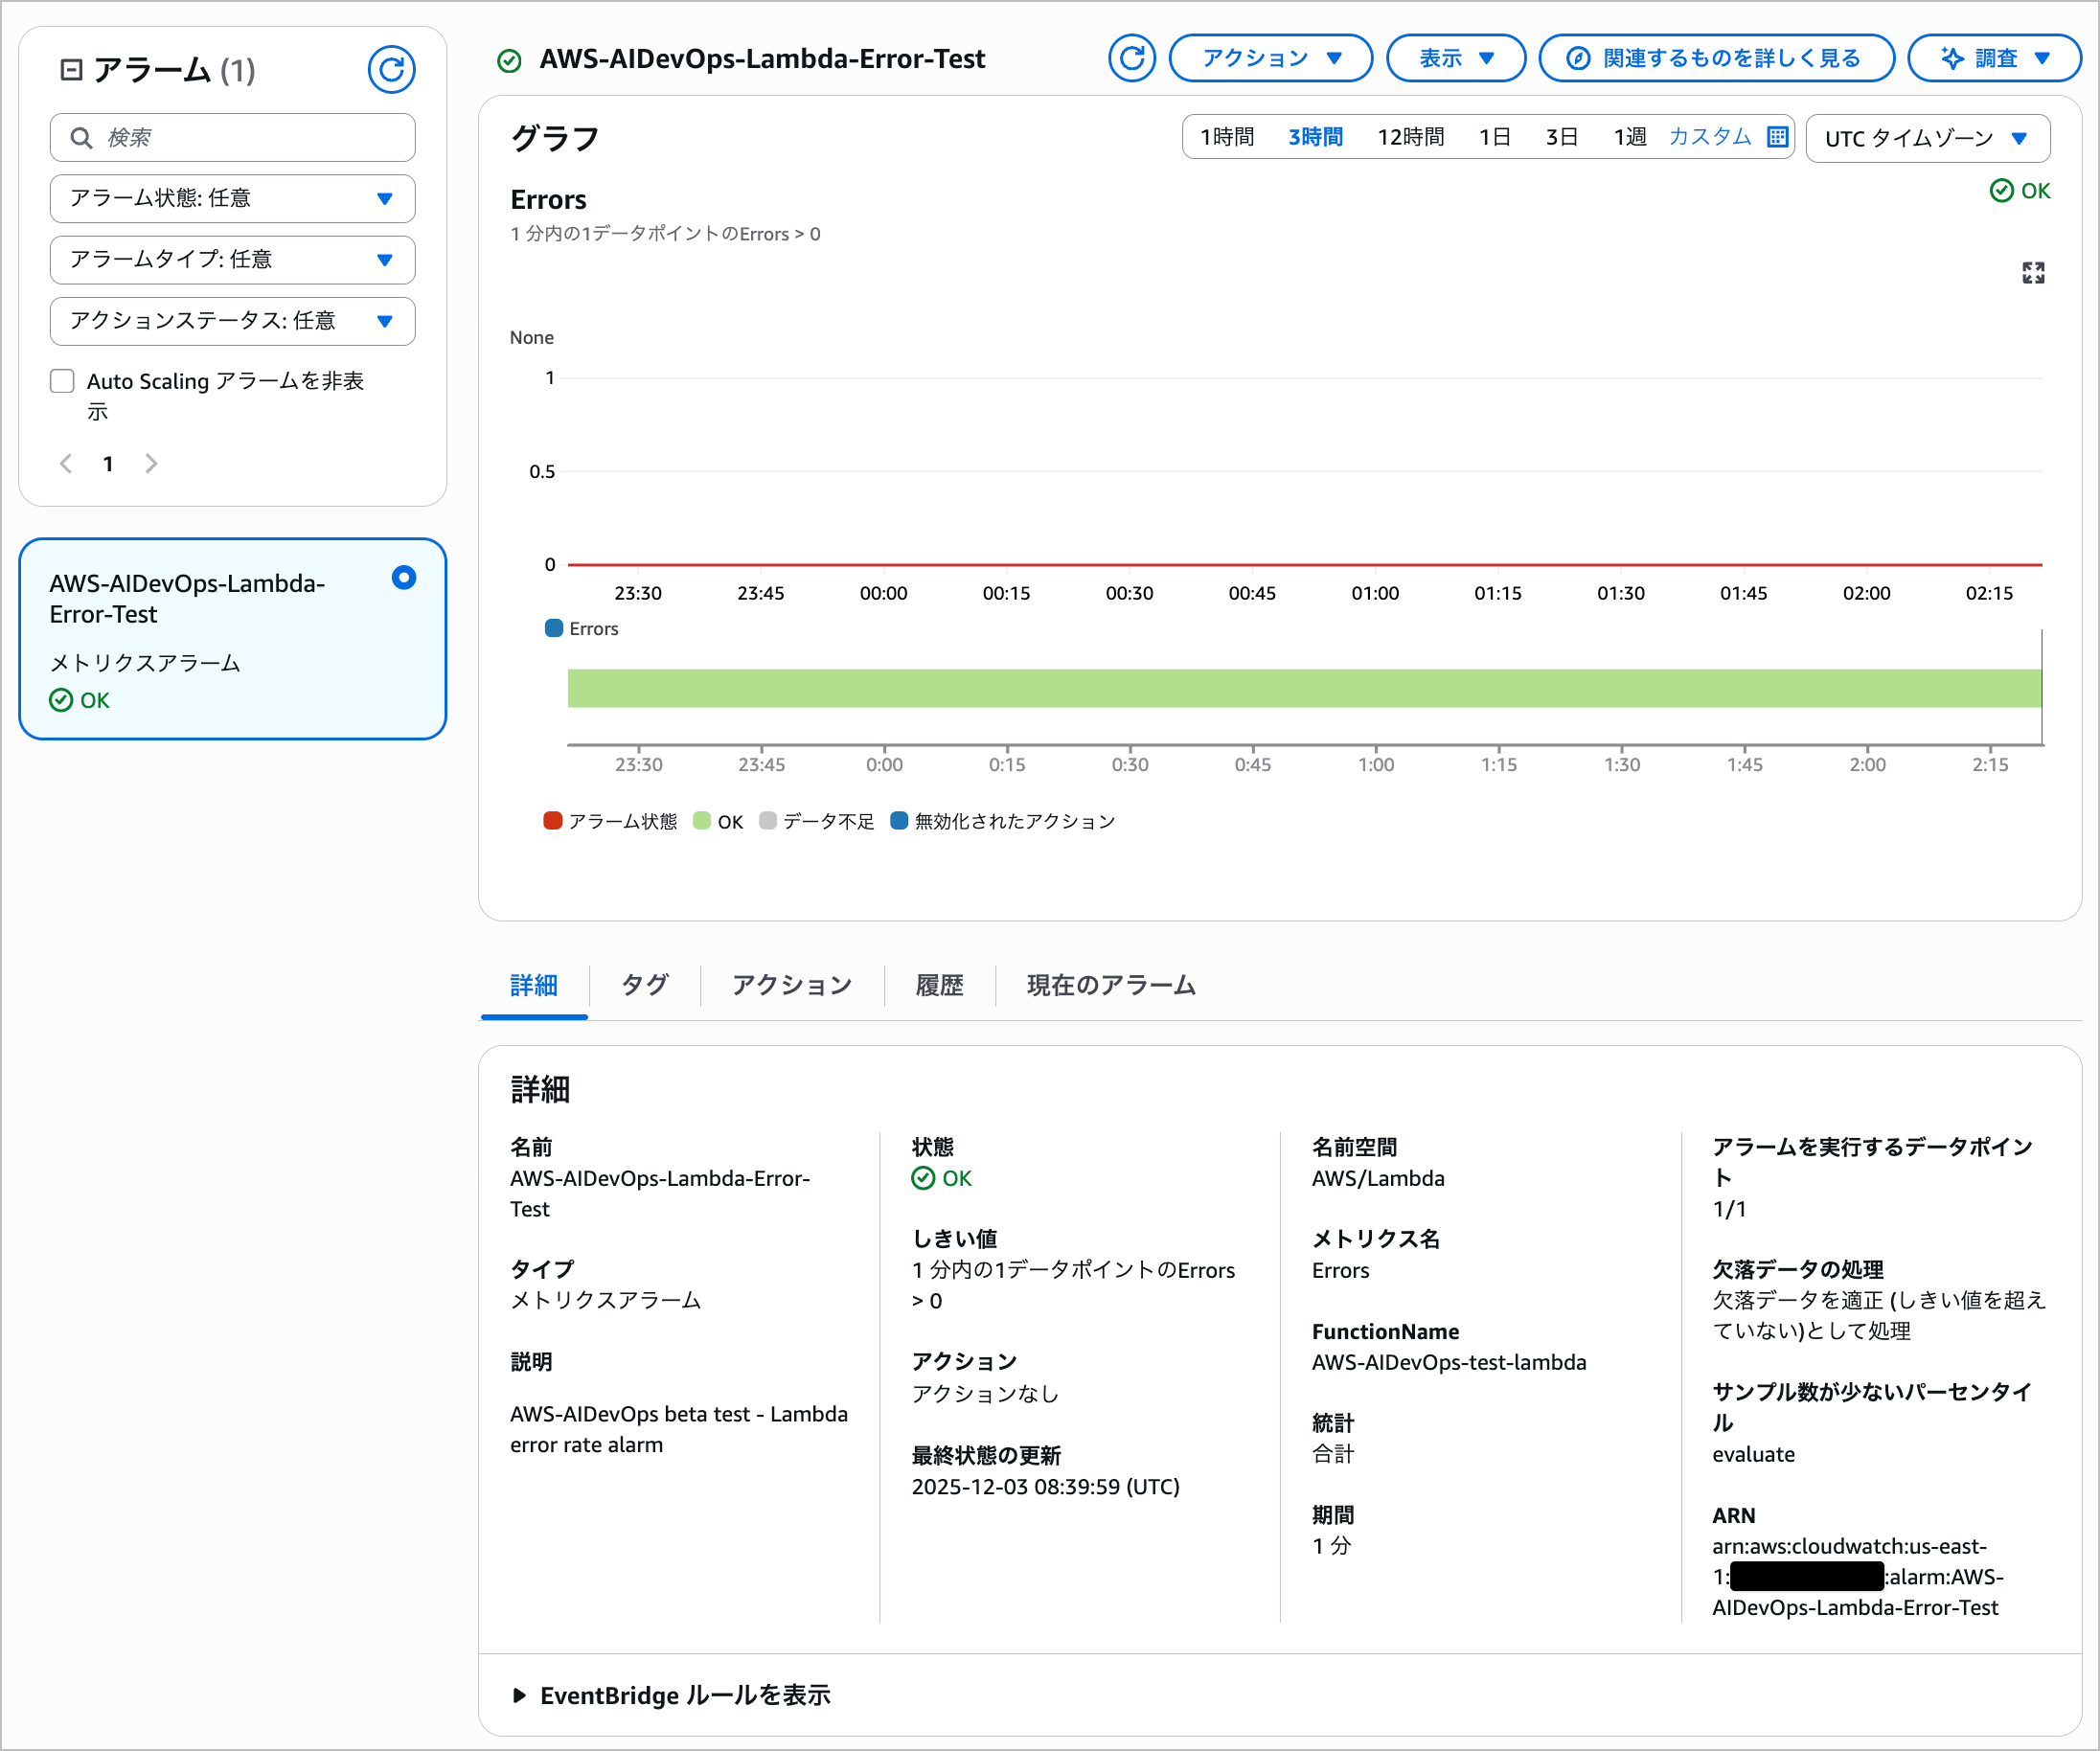Open the custom range calendar icon
The width and height of the screenshot is (2100, 1751).
(1777, 137)
